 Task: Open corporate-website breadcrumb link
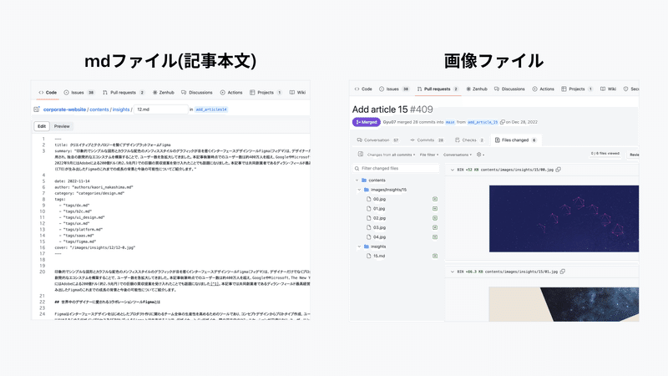click(65, 109)
